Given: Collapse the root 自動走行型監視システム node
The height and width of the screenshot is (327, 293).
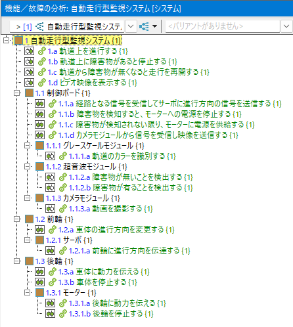Looking at the screenshot, I should point(7,40).
